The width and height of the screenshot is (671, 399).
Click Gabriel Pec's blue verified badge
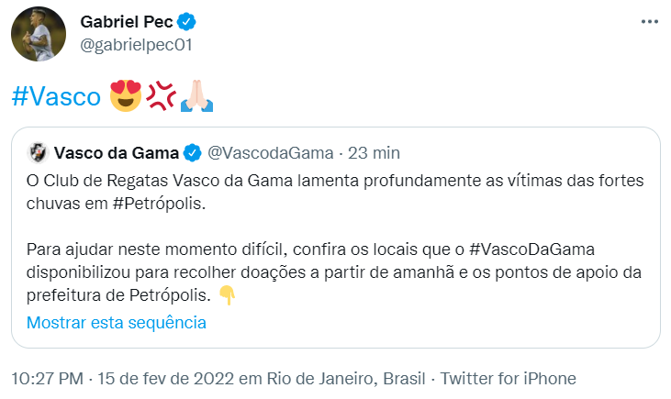point(187,22)
